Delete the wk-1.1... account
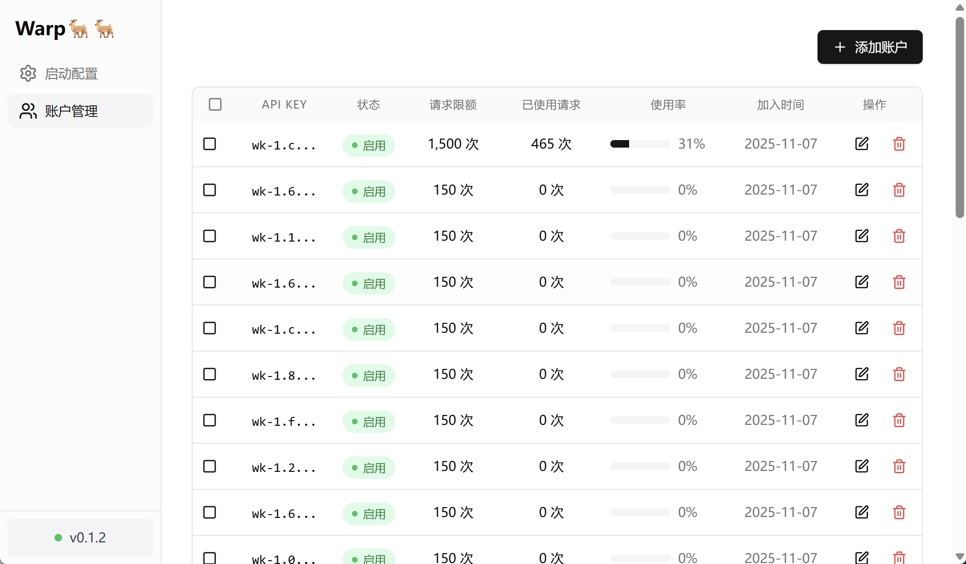The height and width of the screenshot is (564, 966). point(899,236)
